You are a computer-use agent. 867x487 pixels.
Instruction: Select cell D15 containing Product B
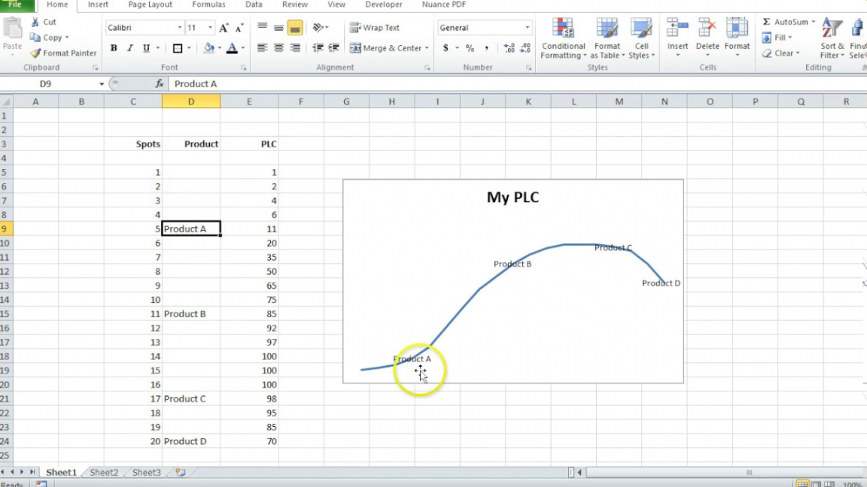pyautogui.click(x=191, y=314)
